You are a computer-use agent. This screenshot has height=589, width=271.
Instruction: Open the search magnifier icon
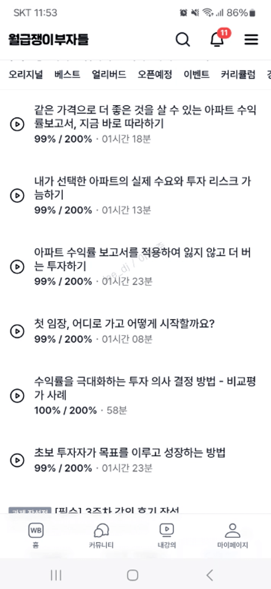(x=183, y=39)
